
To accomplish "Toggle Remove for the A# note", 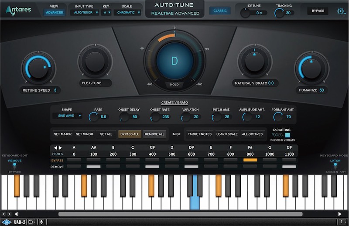I will click(93, 167).
